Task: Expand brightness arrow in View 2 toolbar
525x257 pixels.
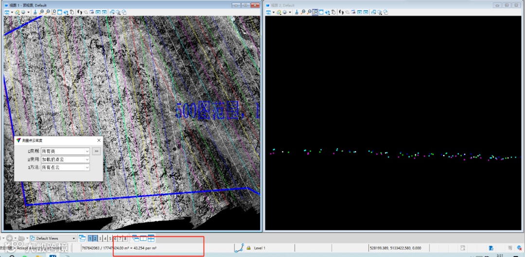Action: tap(290, 12)
